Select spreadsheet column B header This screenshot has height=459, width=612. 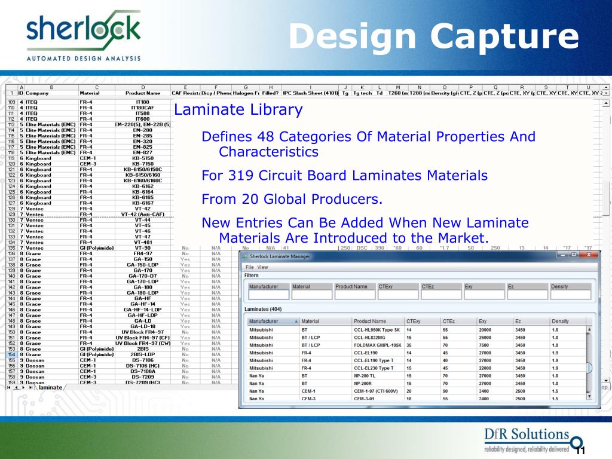[51, 87]
